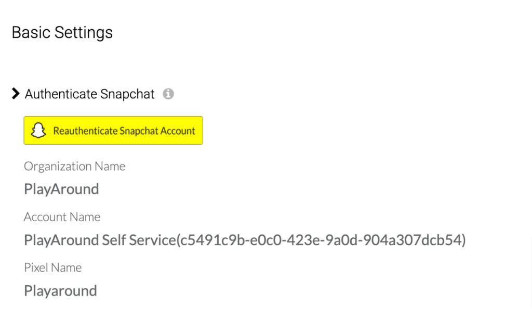Image resolution: width=532 pixels, height=331 pixels.
Task: Click the info icon beside Authenticate Snapchat
Action: tap(168, 94)
